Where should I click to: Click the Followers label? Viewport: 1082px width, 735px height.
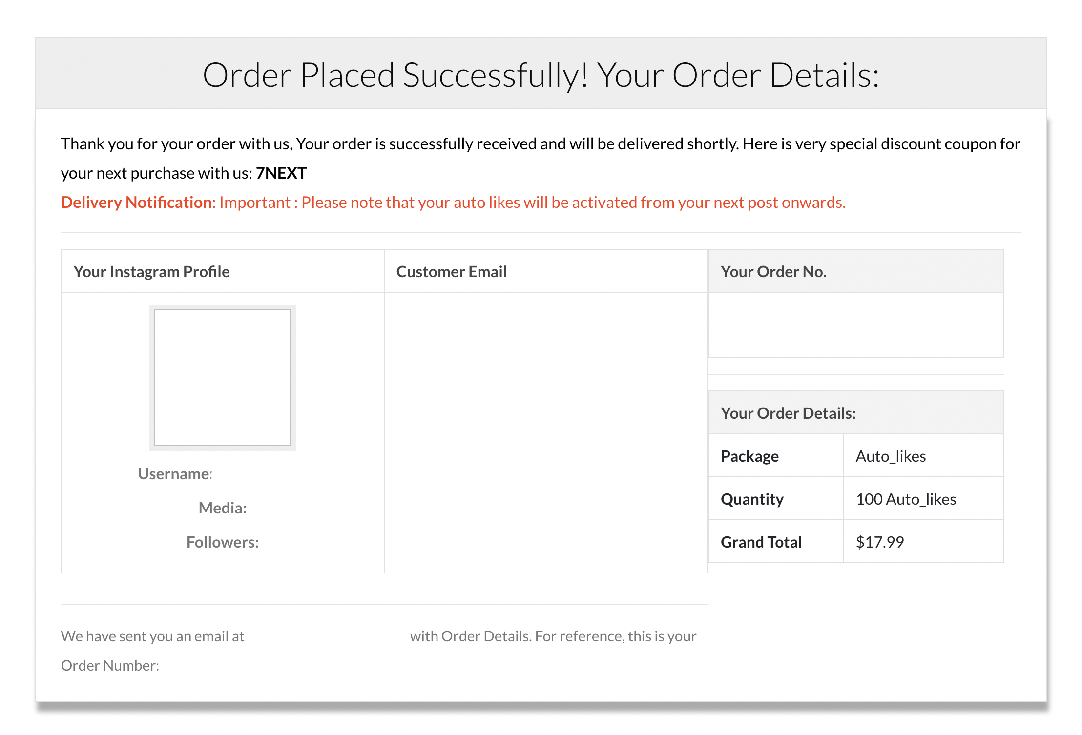(223, 542)
